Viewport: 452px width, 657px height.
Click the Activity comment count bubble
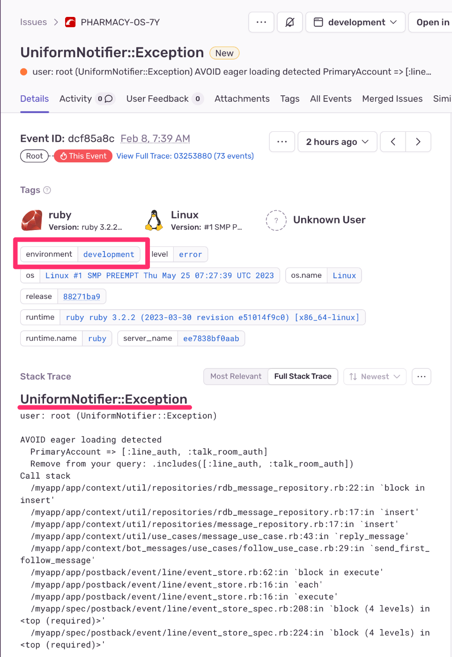click(x=105, y=99)
